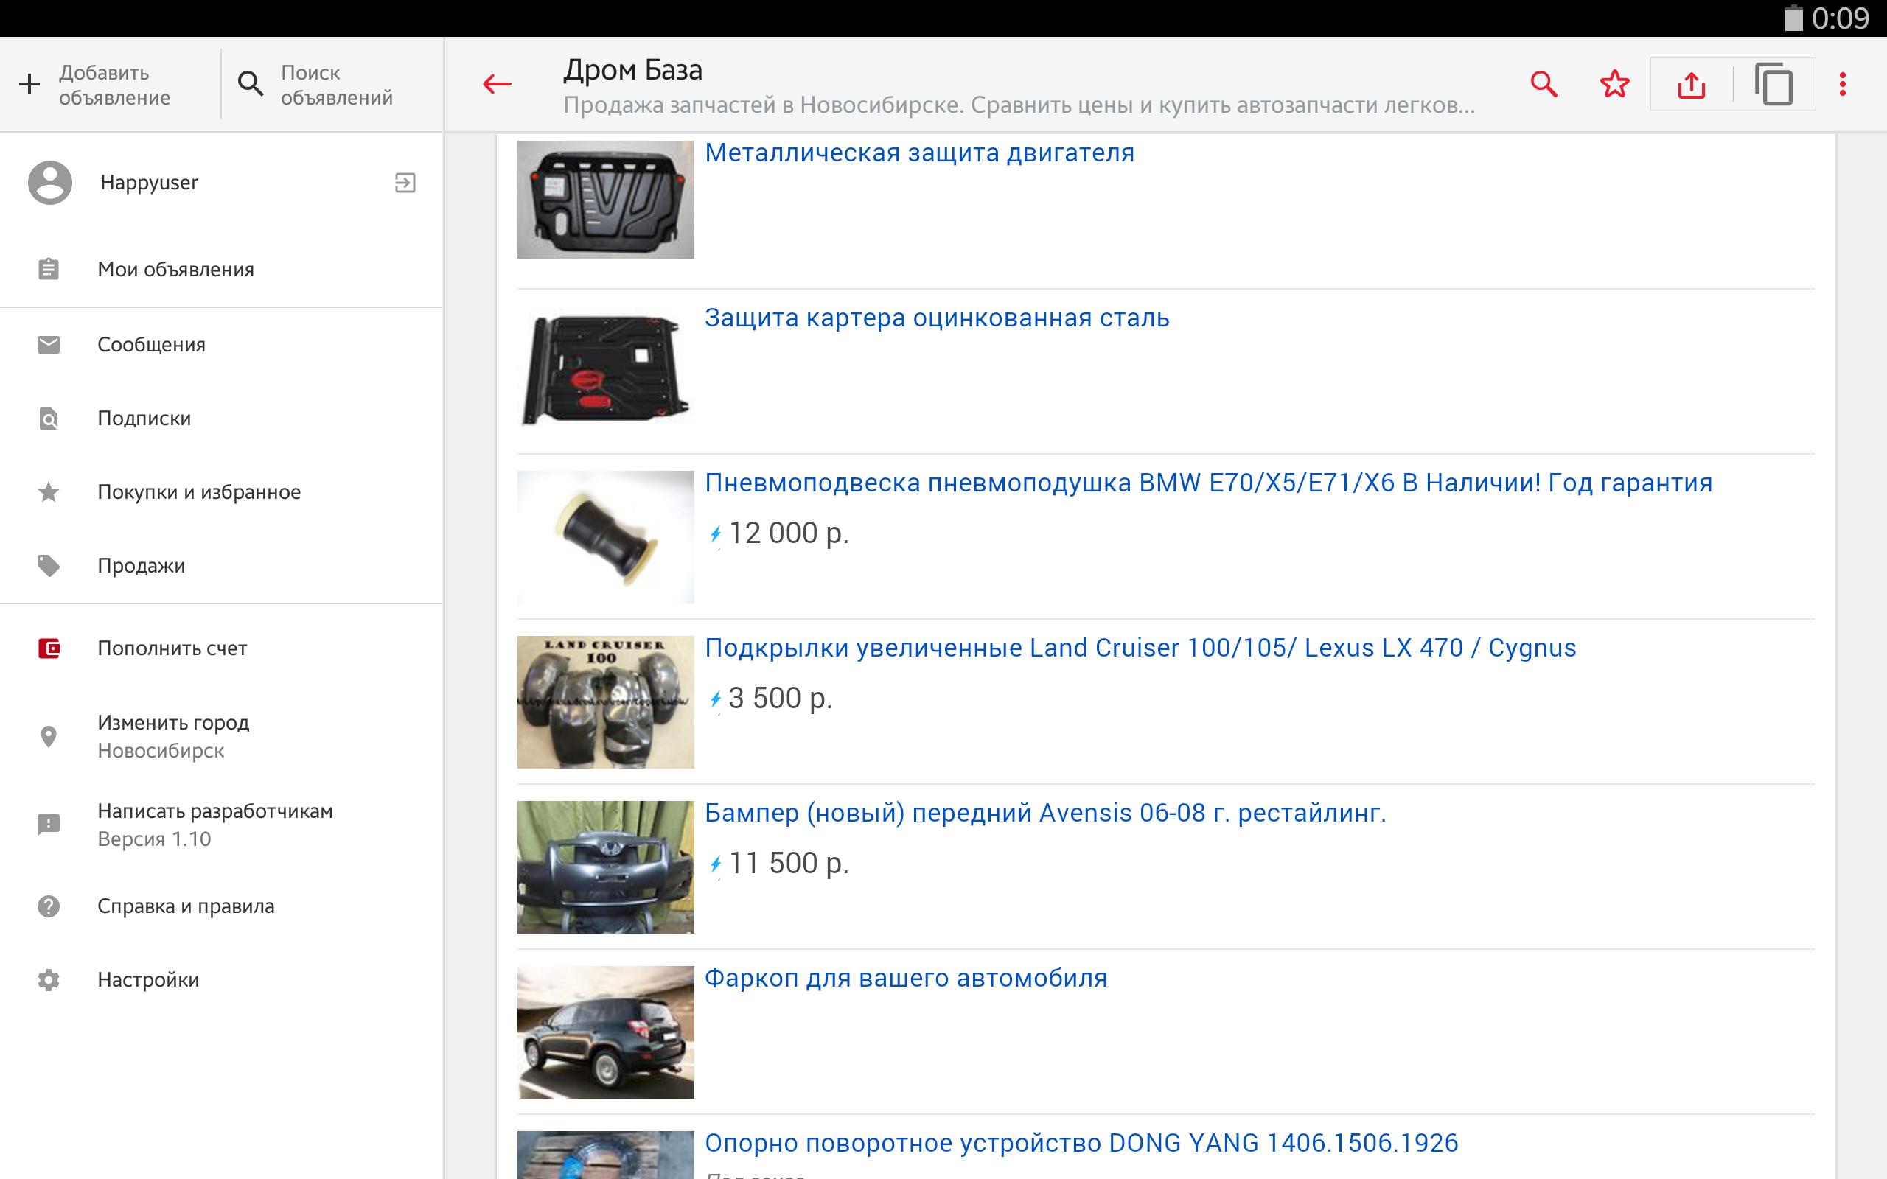This screenshot has height=1179, width=1887.
Task: Open search with the red magnifier icon
Action: (1543, 84)
